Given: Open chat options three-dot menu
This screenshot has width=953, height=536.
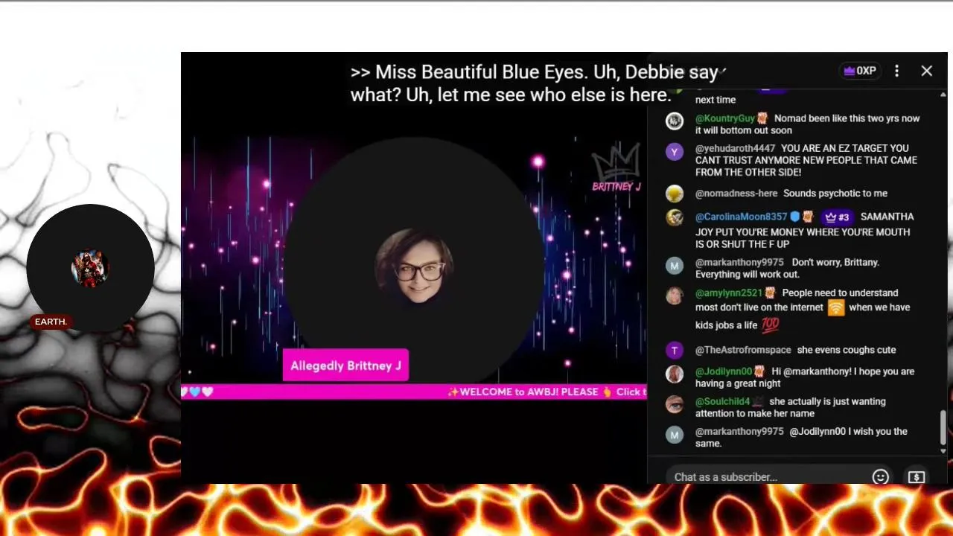Looking at the screenshot, I should click(x=896, y=71).
